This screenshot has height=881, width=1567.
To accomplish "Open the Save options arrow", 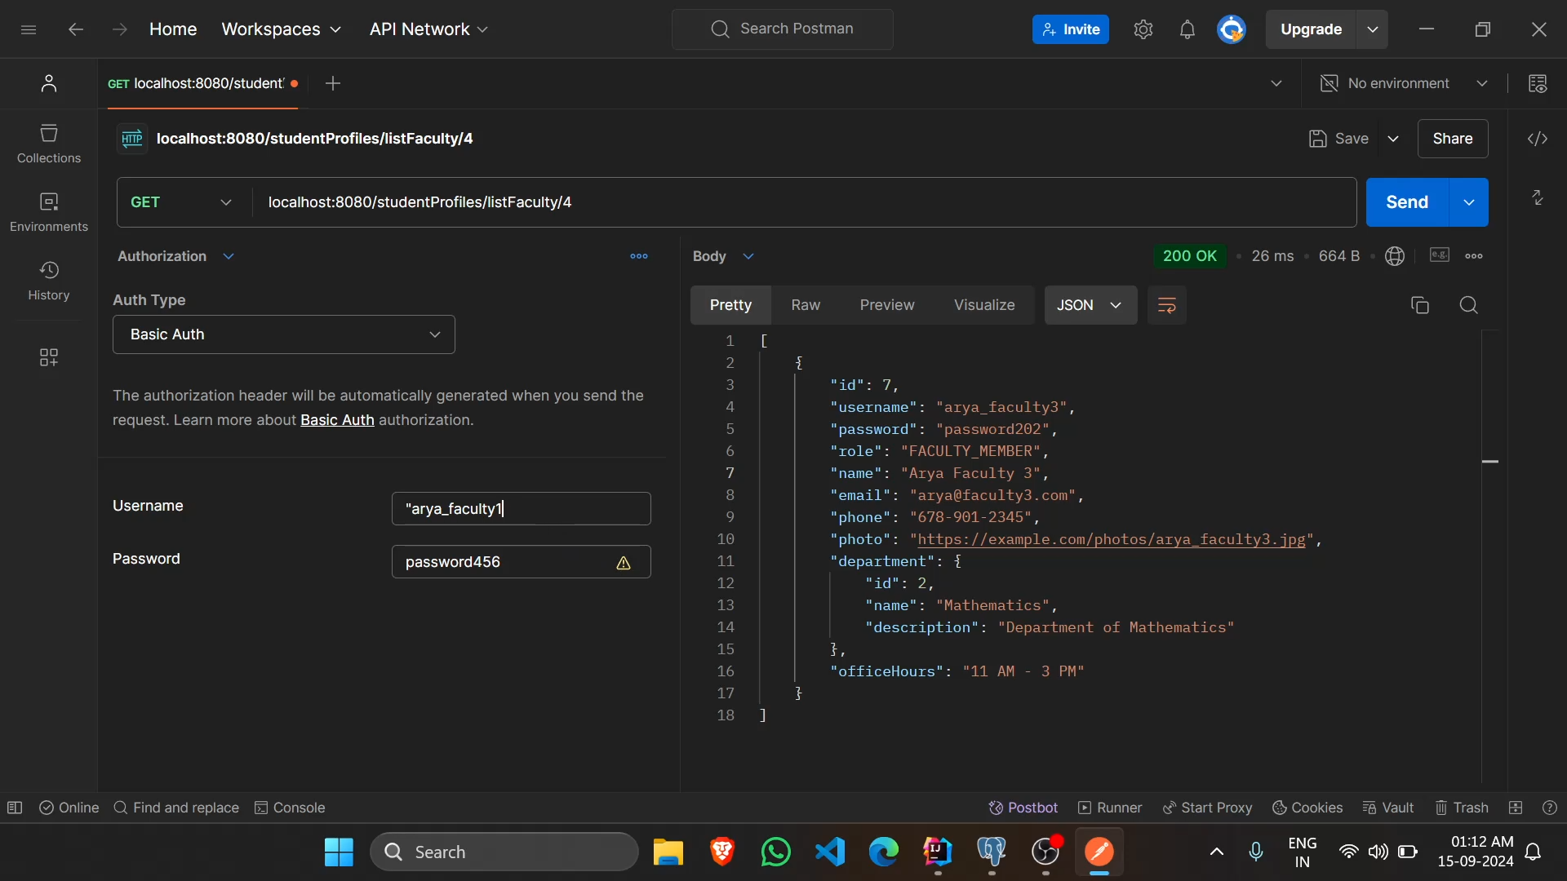I will [x=1393, y=139].
